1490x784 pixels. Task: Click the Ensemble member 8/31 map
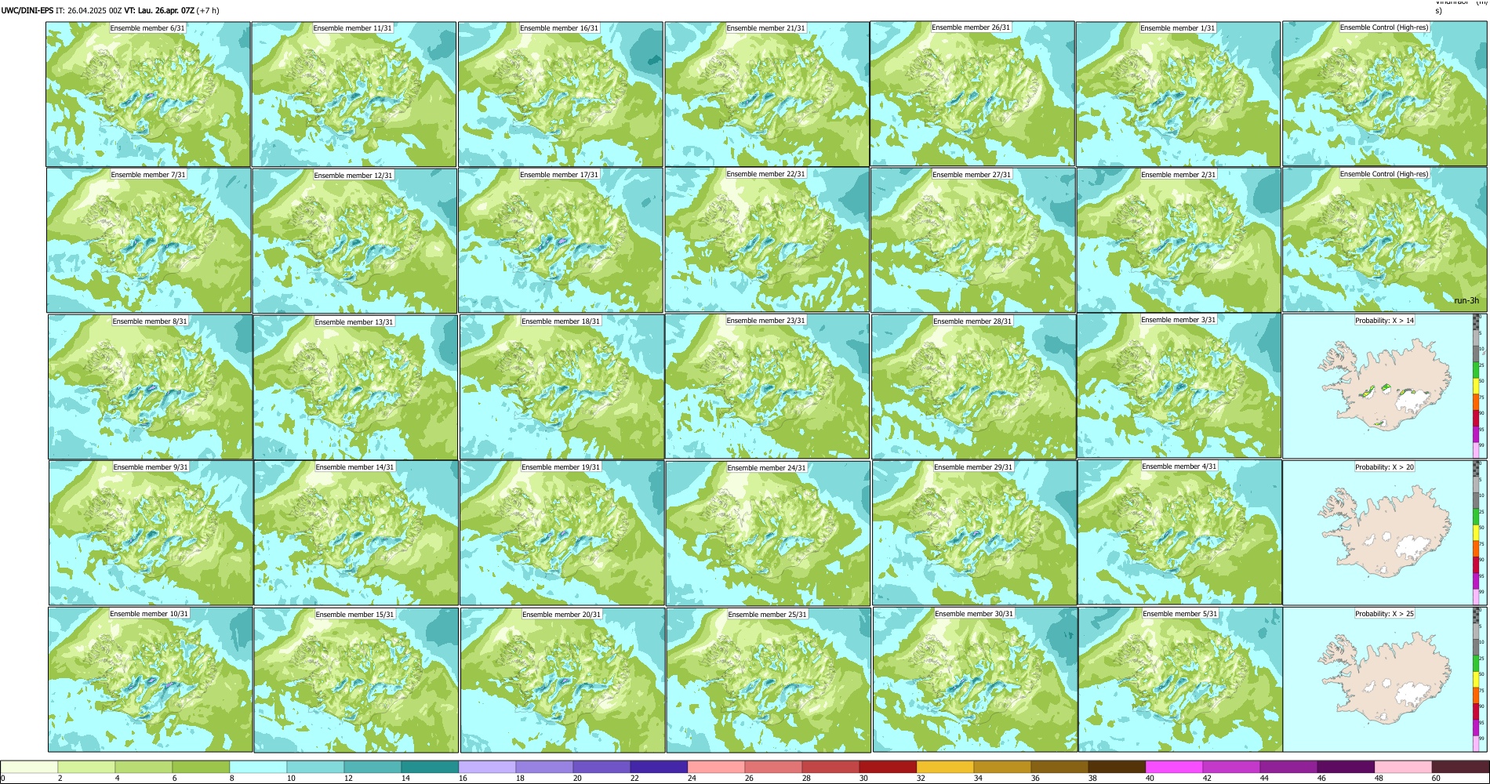(150, 387)
